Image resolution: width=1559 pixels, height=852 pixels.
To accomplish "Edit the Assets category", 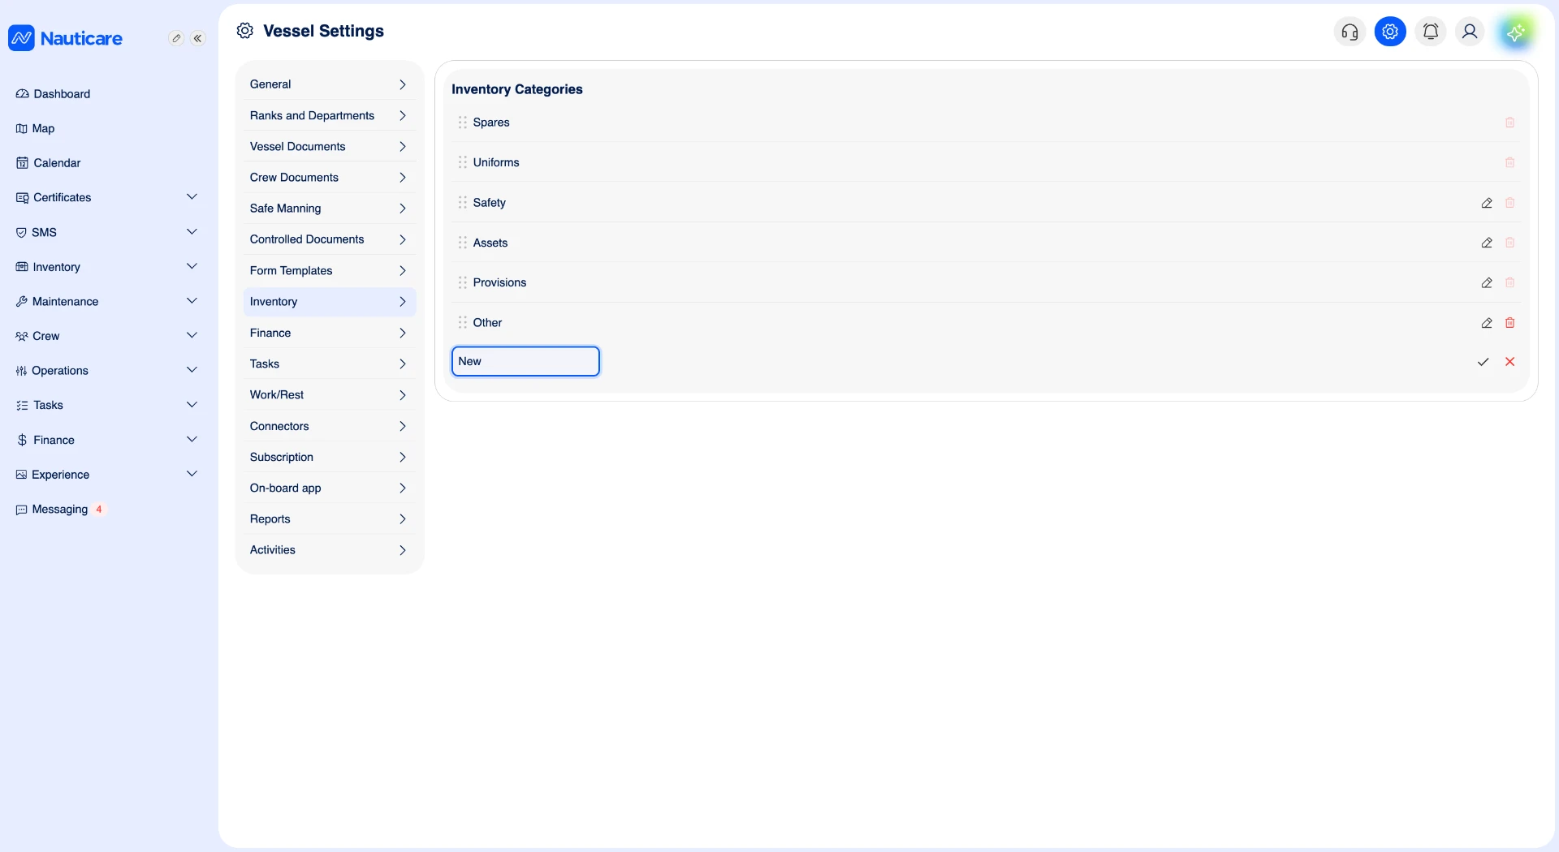I will [1487, 243].
